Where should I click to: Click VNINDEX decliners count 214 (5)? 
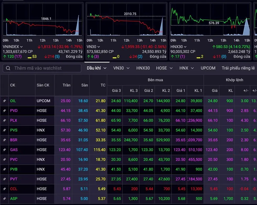tap(52, 56)
